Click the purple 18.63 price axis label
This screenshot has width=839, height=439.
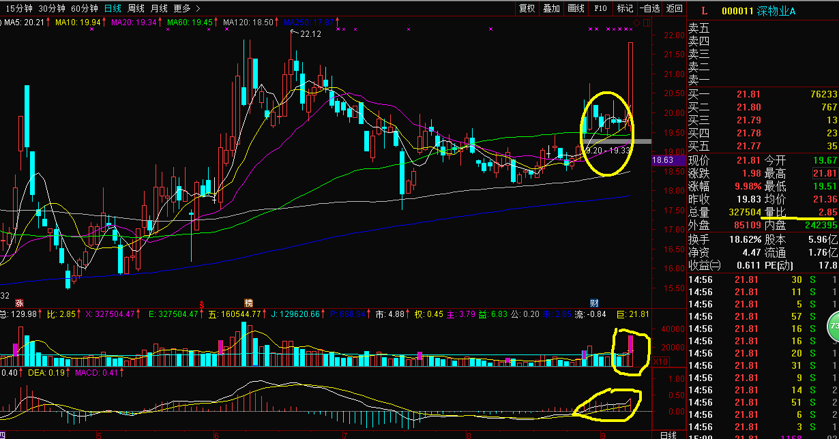pyautogui.click(x=663, y=161)
